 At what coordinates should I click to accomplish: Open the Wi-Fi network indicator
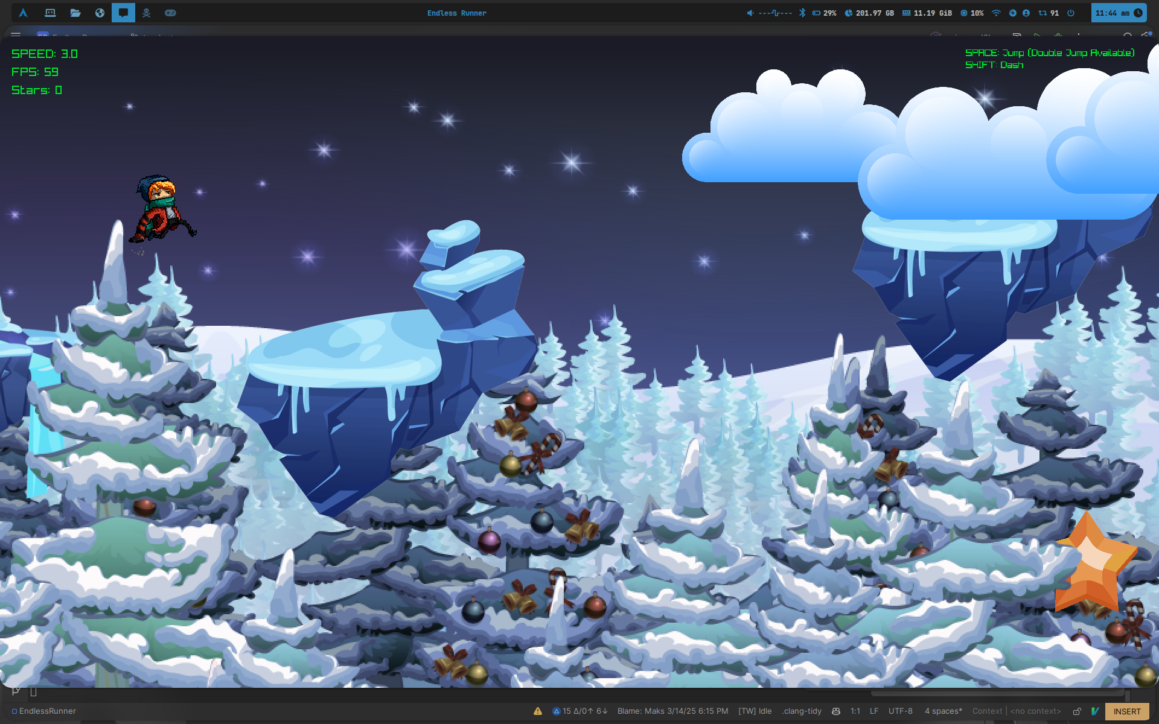pyautogui.click(x=996, y=13)
